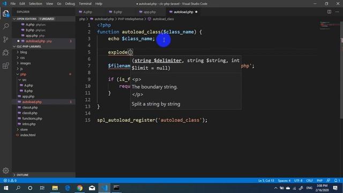Image resolution: width=343 pixels, height=193 pixels.
Task: Open classA.php in file tree
Action: [30, 107]
